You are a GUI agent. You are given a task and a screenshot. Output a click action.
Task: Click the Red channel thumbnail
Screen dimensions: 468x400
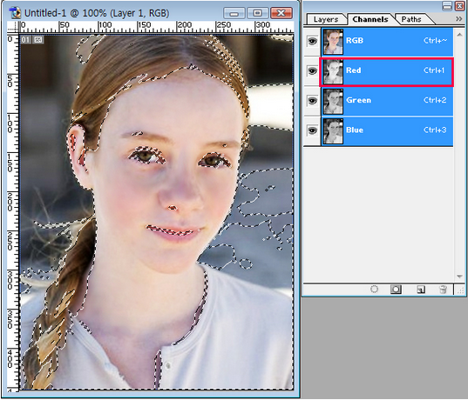pos(333,71)
